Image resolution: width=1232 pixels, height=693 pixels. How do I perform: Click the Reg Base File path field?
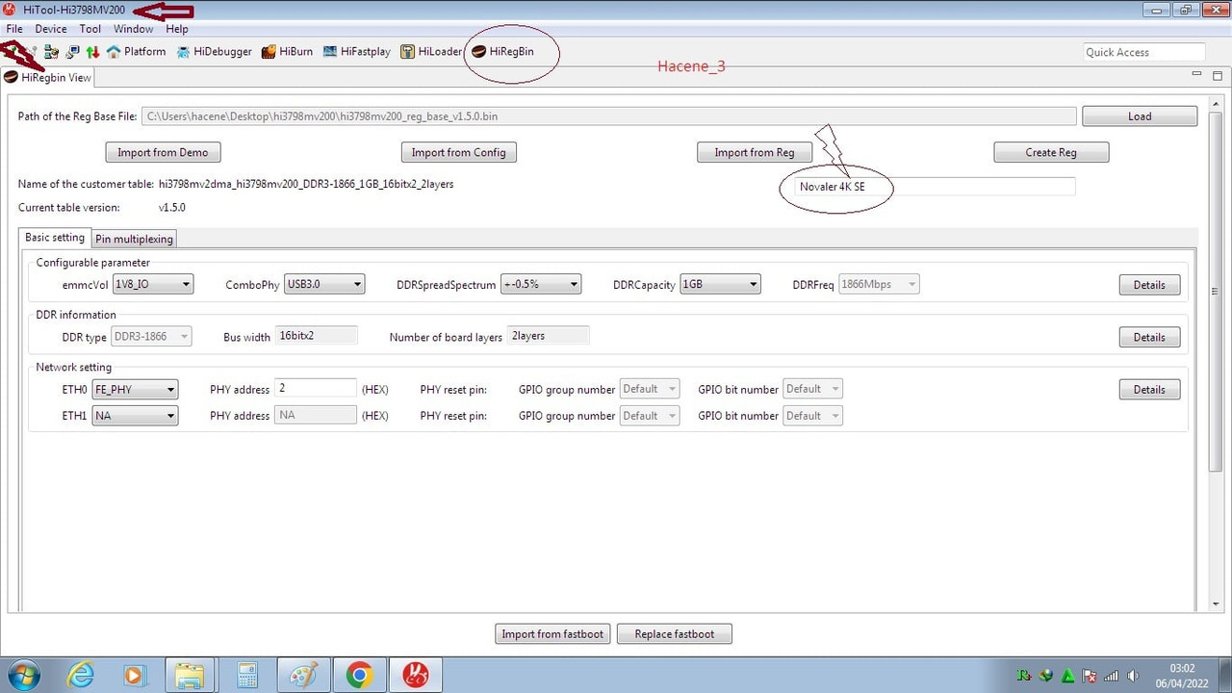[609, 116]
